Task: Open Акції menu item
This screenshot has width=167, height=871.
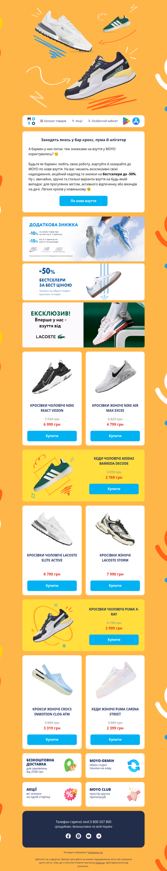Action: (77, 121)
